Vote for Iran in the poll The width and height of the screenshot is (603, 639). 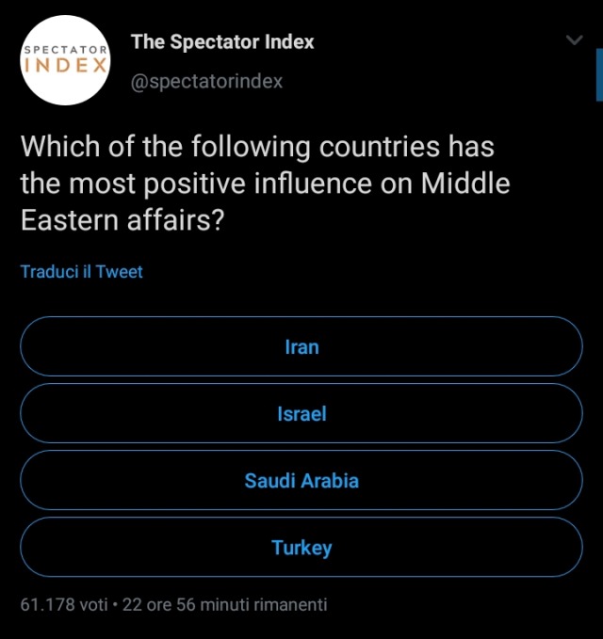(x=301, y=347)
